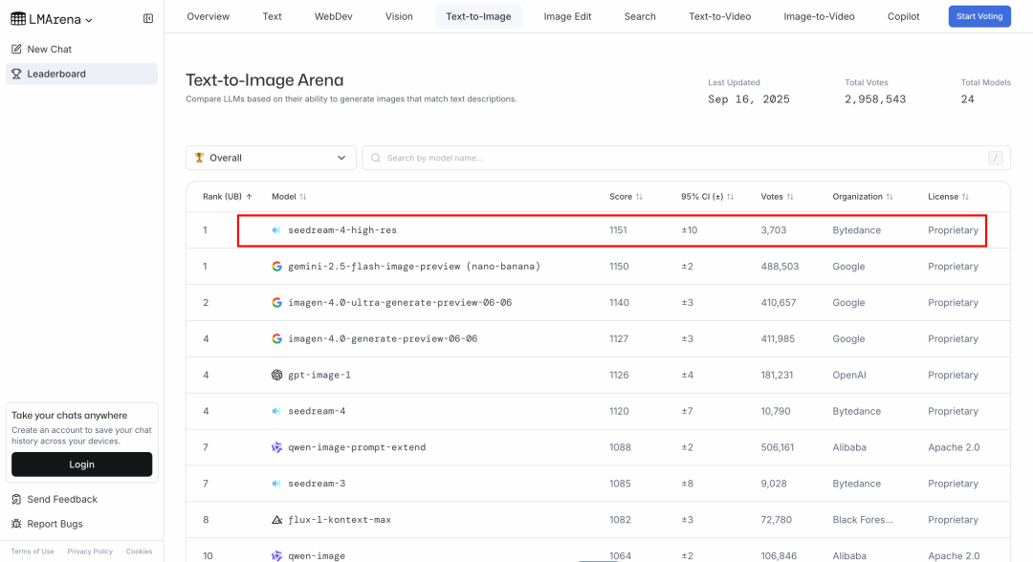Click the sidebar collapse icon

(x=147, y=19)
